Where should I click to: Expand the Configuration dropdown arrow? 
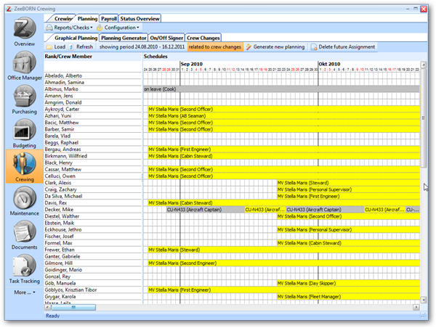click(x=137, y=28)
